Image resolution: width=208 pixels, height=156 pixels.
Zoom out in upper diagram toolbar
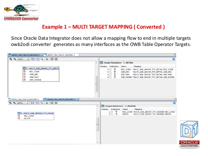coord(15,59)
